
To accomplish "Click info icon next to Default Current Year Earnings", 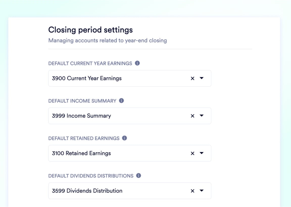I will [x=137, y=63].
